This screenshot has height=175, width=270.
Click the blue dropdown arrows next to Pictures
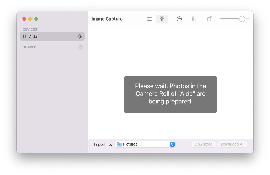[172, 144]
